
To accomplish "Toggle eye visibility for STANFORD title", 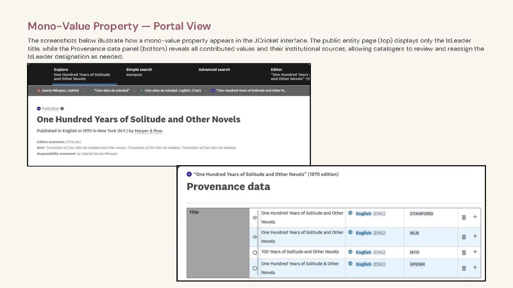I will pos(255,218).
